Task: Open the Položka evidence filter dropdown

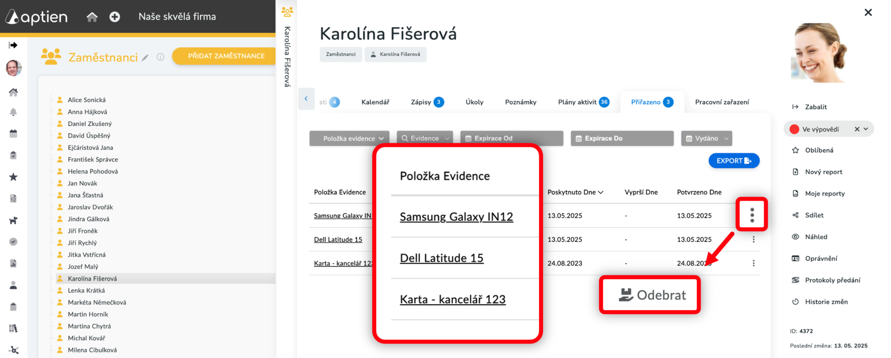Action: (x=349, y=138)
